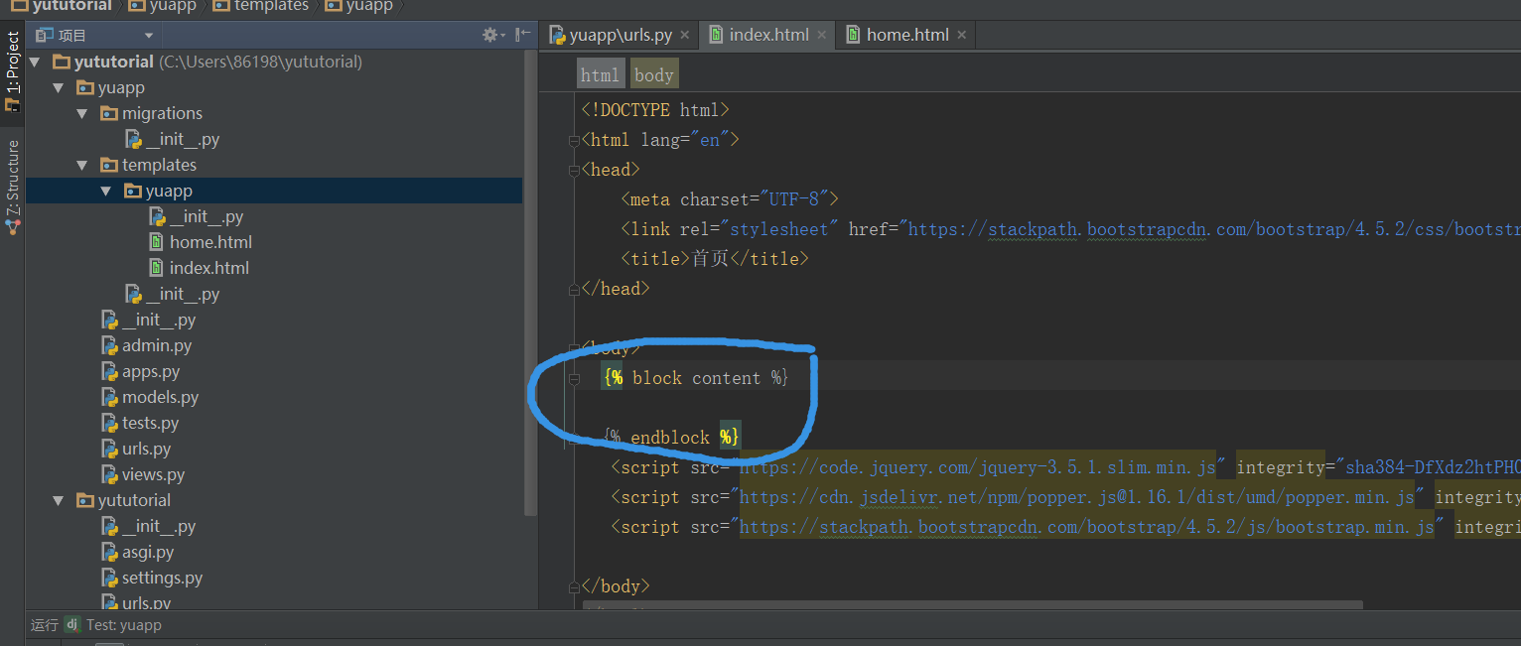The height and width of the screenshot is (646, 1521).
Task: Click the project tree vertical scrollbar
Action: click(x=531, y=283)
